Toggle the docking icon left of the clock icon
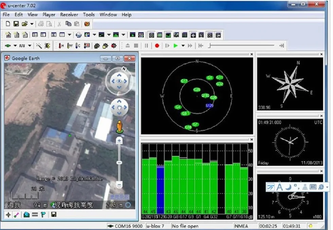Screen dimensions: 333x230 (201, 35)
